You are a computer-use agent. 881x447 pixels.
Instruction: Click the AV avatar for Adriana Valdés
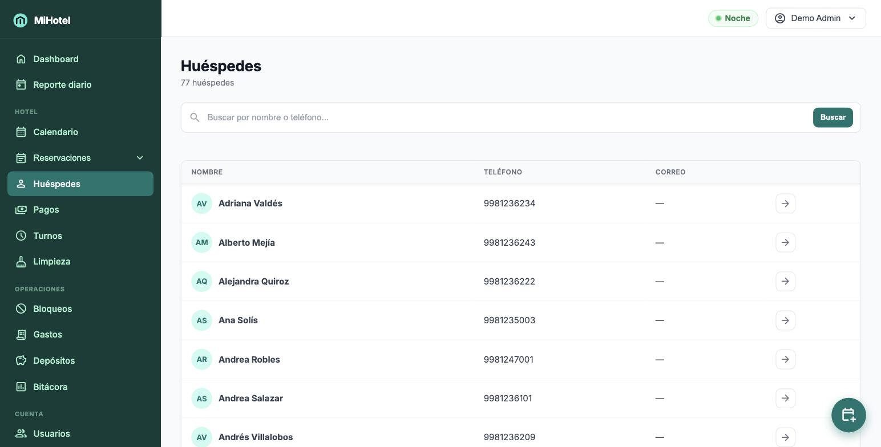201,204
